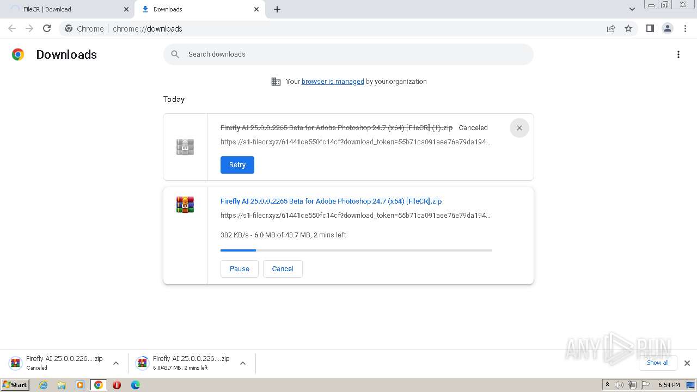Click the canceled file name text
697x392 pixels.
point(337,128)
